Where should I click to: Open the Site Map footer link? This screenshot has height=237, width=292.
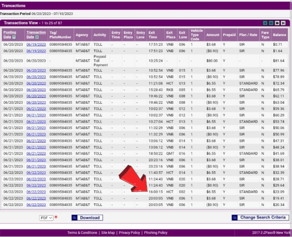point(108,233)
